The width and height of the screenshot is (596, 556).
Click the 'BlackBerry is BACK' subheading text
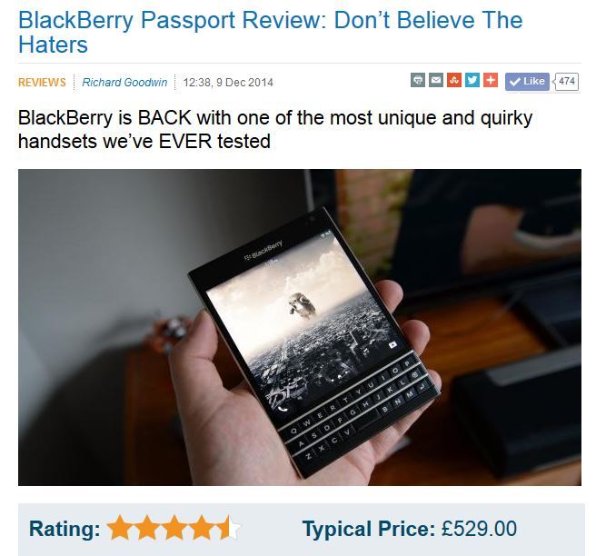pyautogui.click(x=275, y=130)
